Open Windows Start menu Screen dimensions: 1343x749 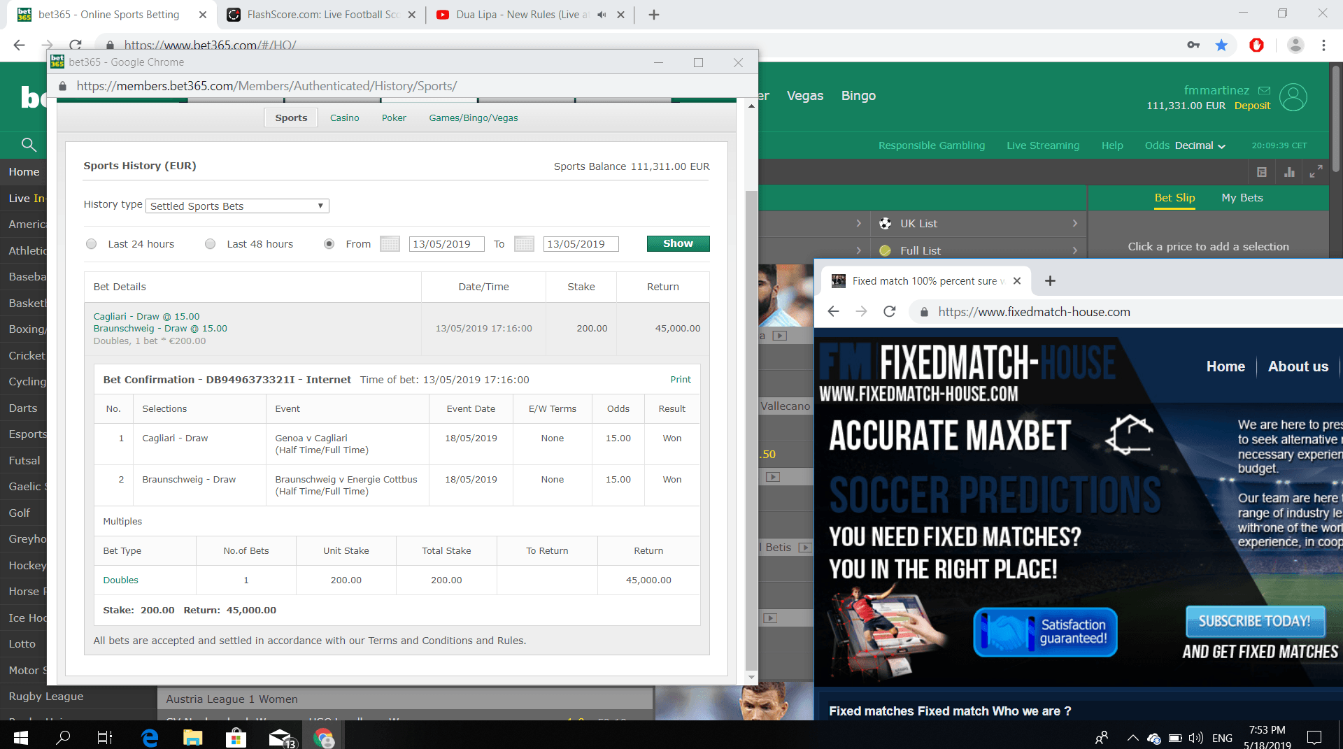click(x=21, y=737)
